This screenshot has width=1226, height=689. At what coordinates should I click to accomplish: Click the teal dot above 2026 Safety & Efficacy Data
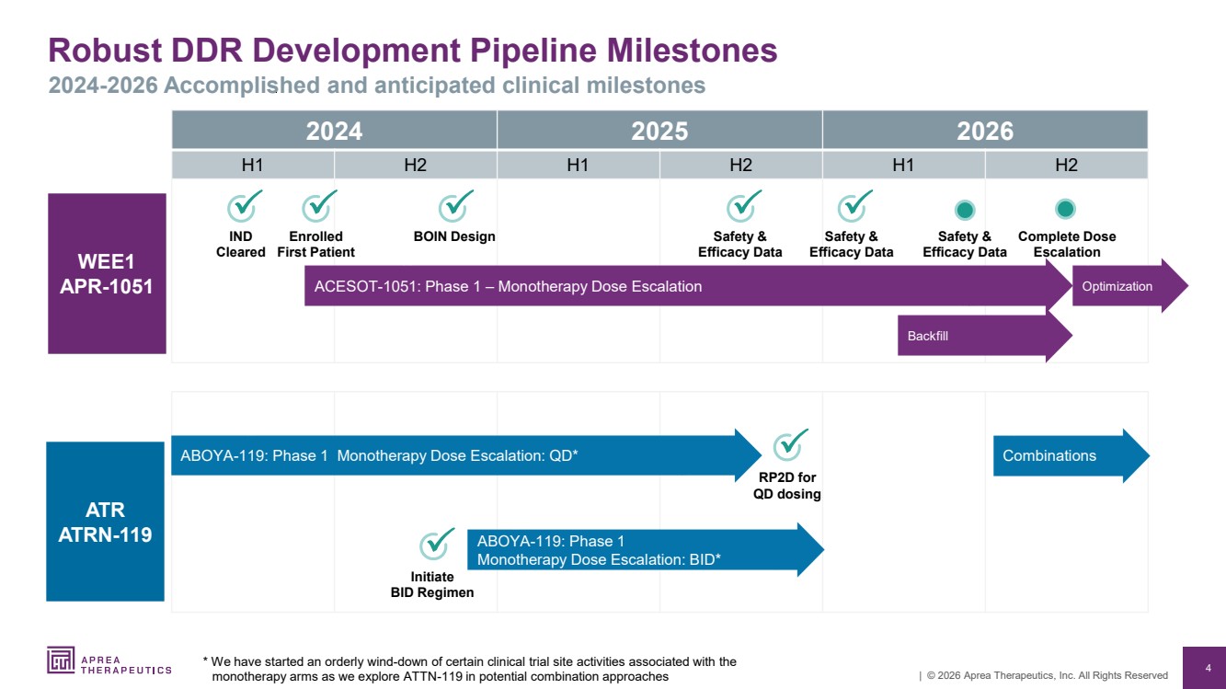[x=964, y=211]
